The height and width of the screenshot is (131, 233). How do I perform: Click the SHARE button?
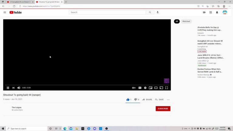tap(147, 99)
